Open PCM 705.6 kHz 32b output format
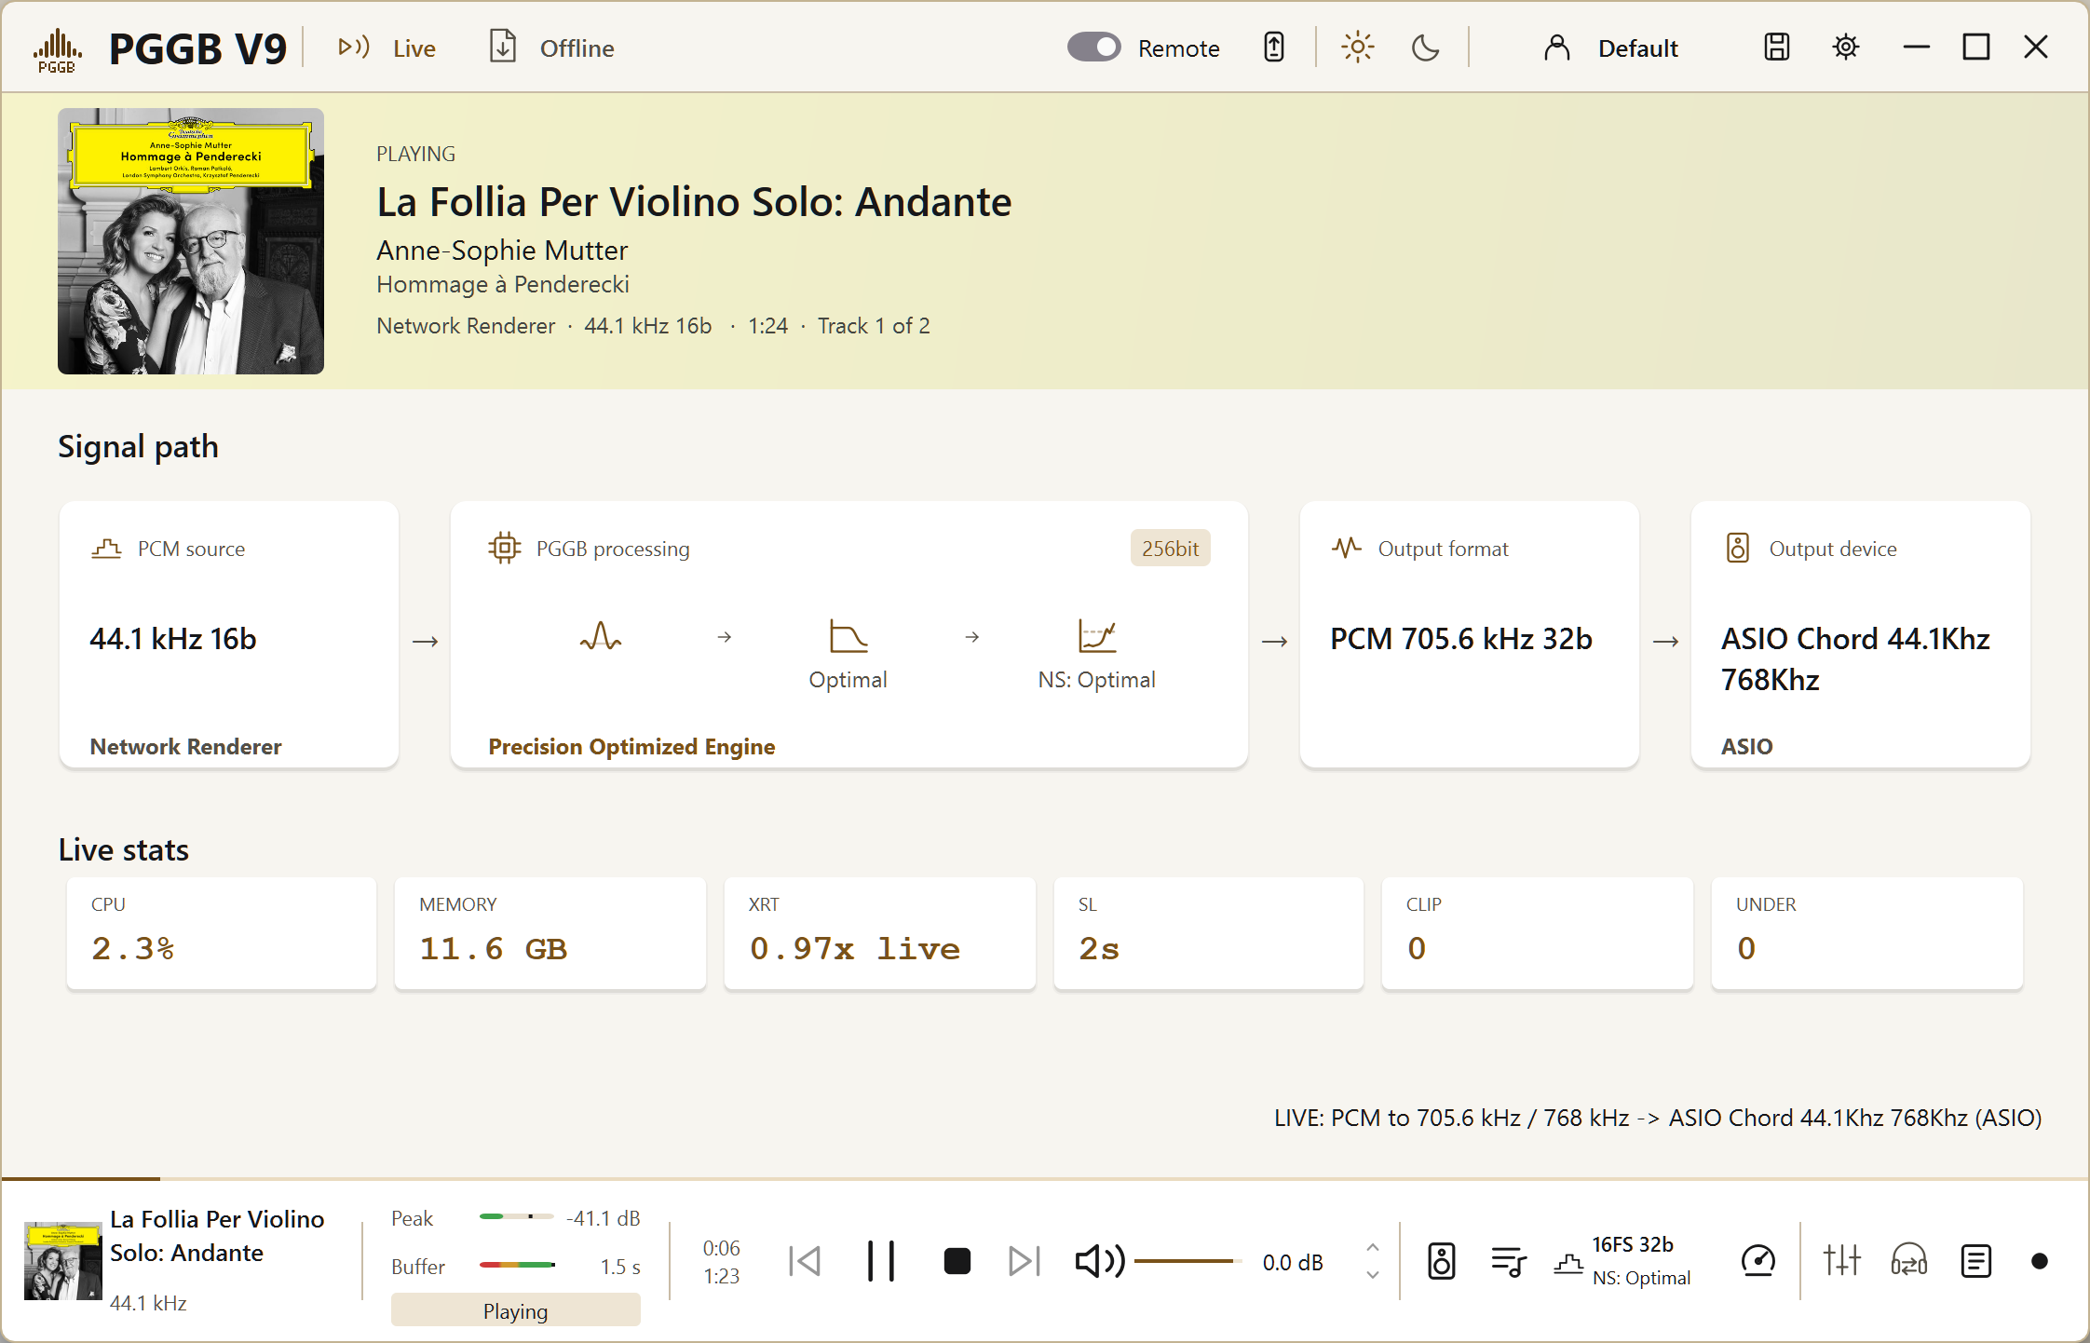2090x1343 pixels. [x=1470, y=634]
